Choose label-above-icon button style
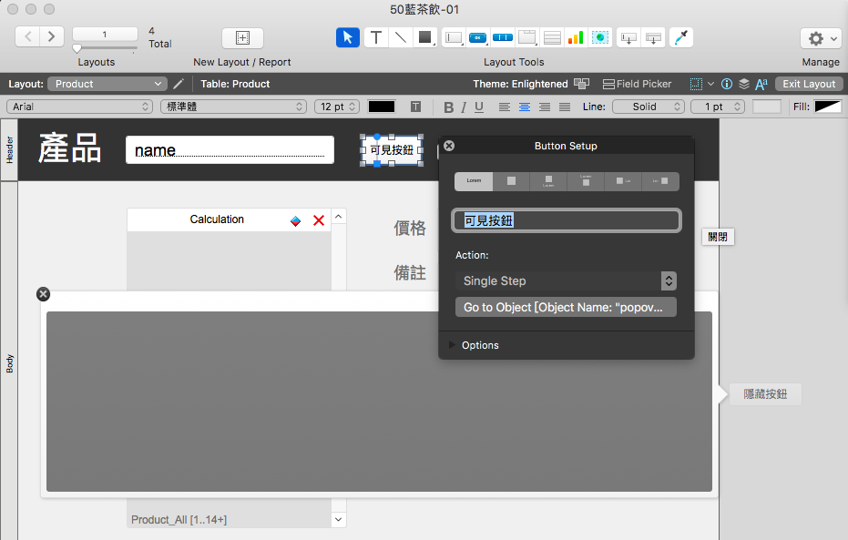 pos(586,181)
